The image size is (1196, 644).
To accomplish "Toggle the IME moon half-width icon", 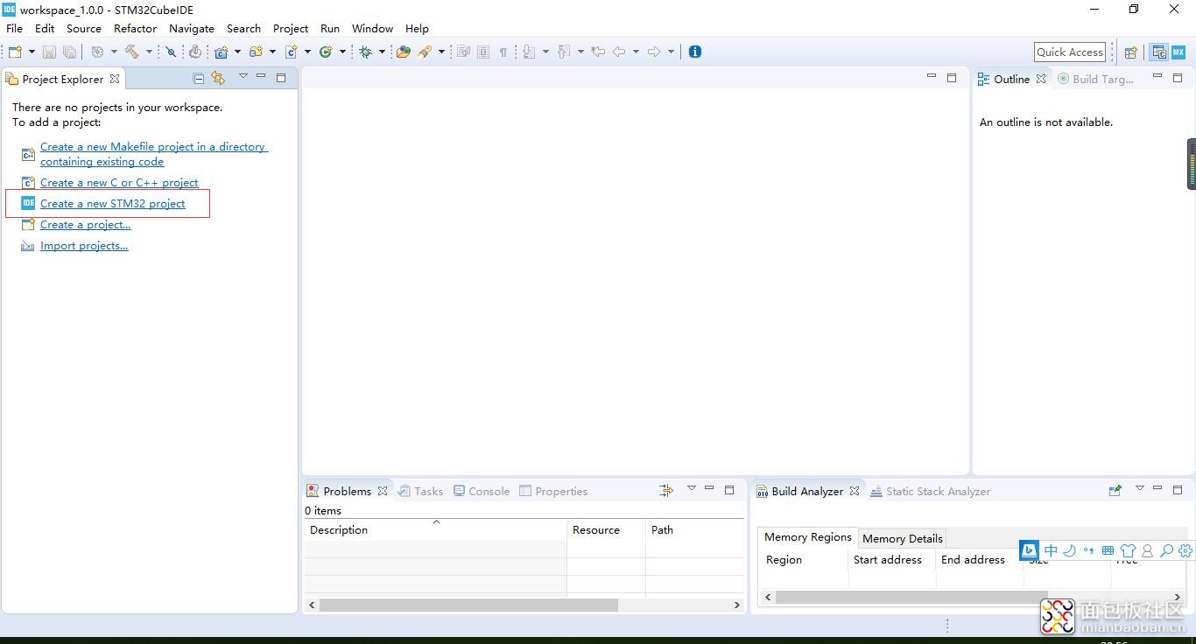I will point(1069,550).
